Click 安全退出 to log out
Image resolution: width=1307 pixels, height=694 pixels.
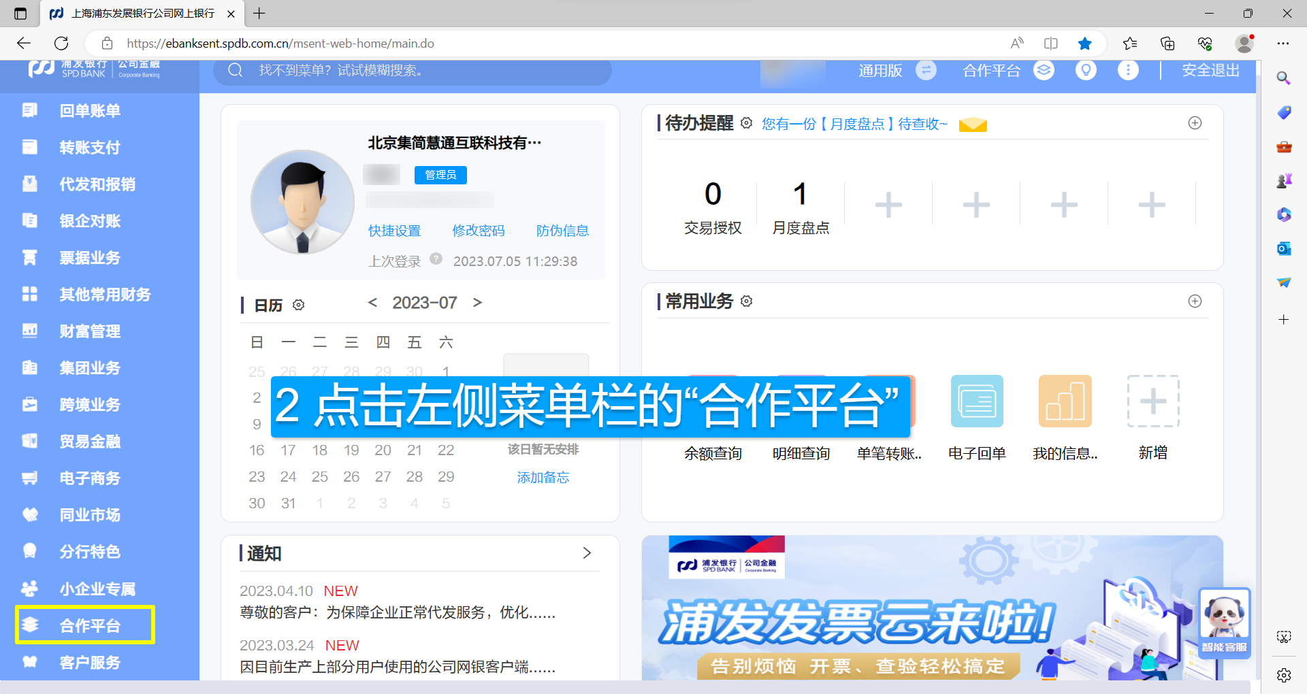click(x=1210, y=70)
